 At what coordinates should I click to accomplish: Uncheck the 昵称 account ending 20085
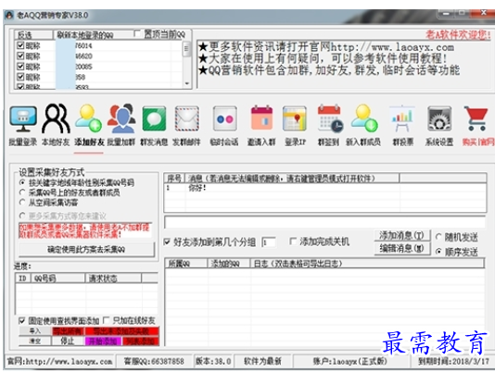click(x=20, y=67)
